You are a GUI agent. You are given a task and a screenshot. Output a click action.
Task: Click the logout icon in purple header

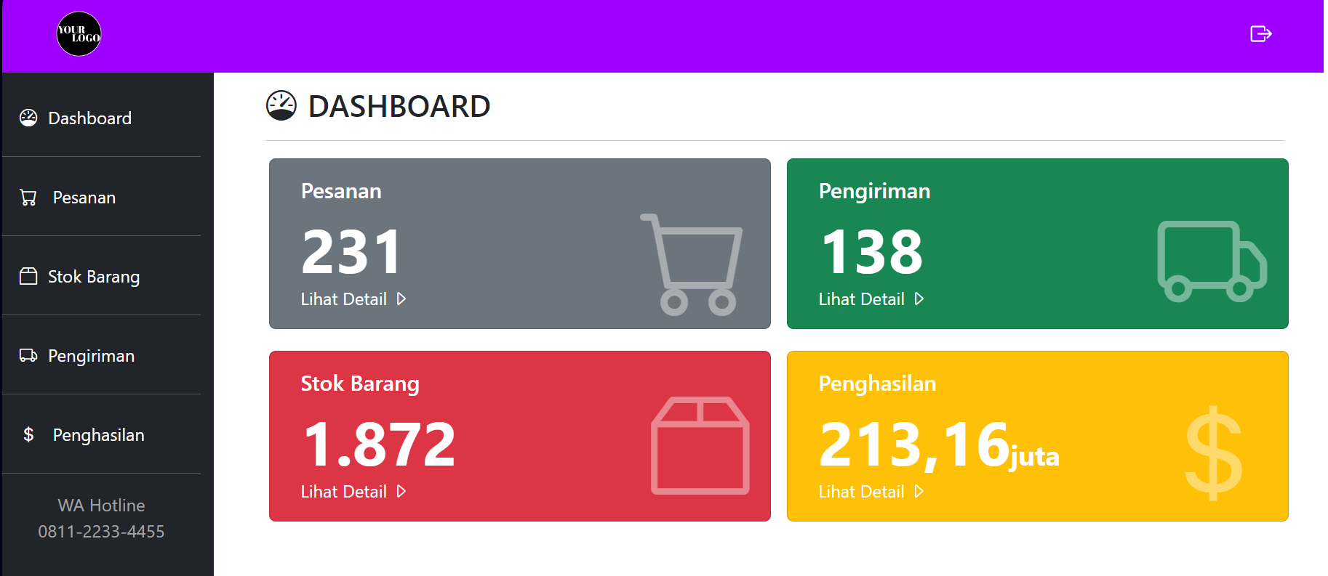click(x=1260, y=34)
